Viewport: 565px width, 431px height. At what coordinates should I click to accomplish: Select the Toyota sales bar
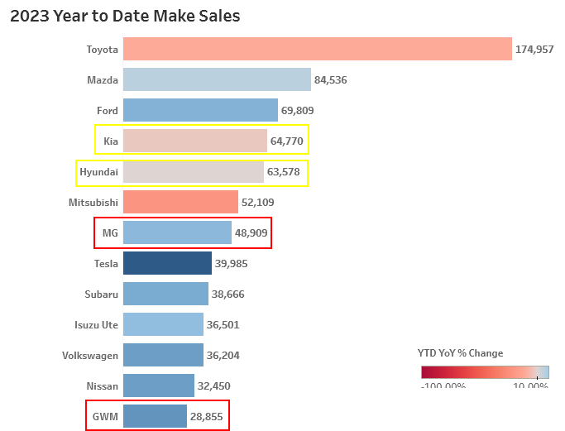point(318,49)
